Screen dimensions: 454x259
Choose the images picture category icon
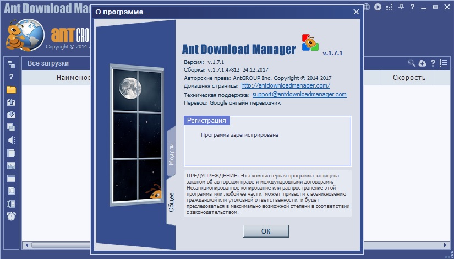pyautogui.click(x=12, y=166)
